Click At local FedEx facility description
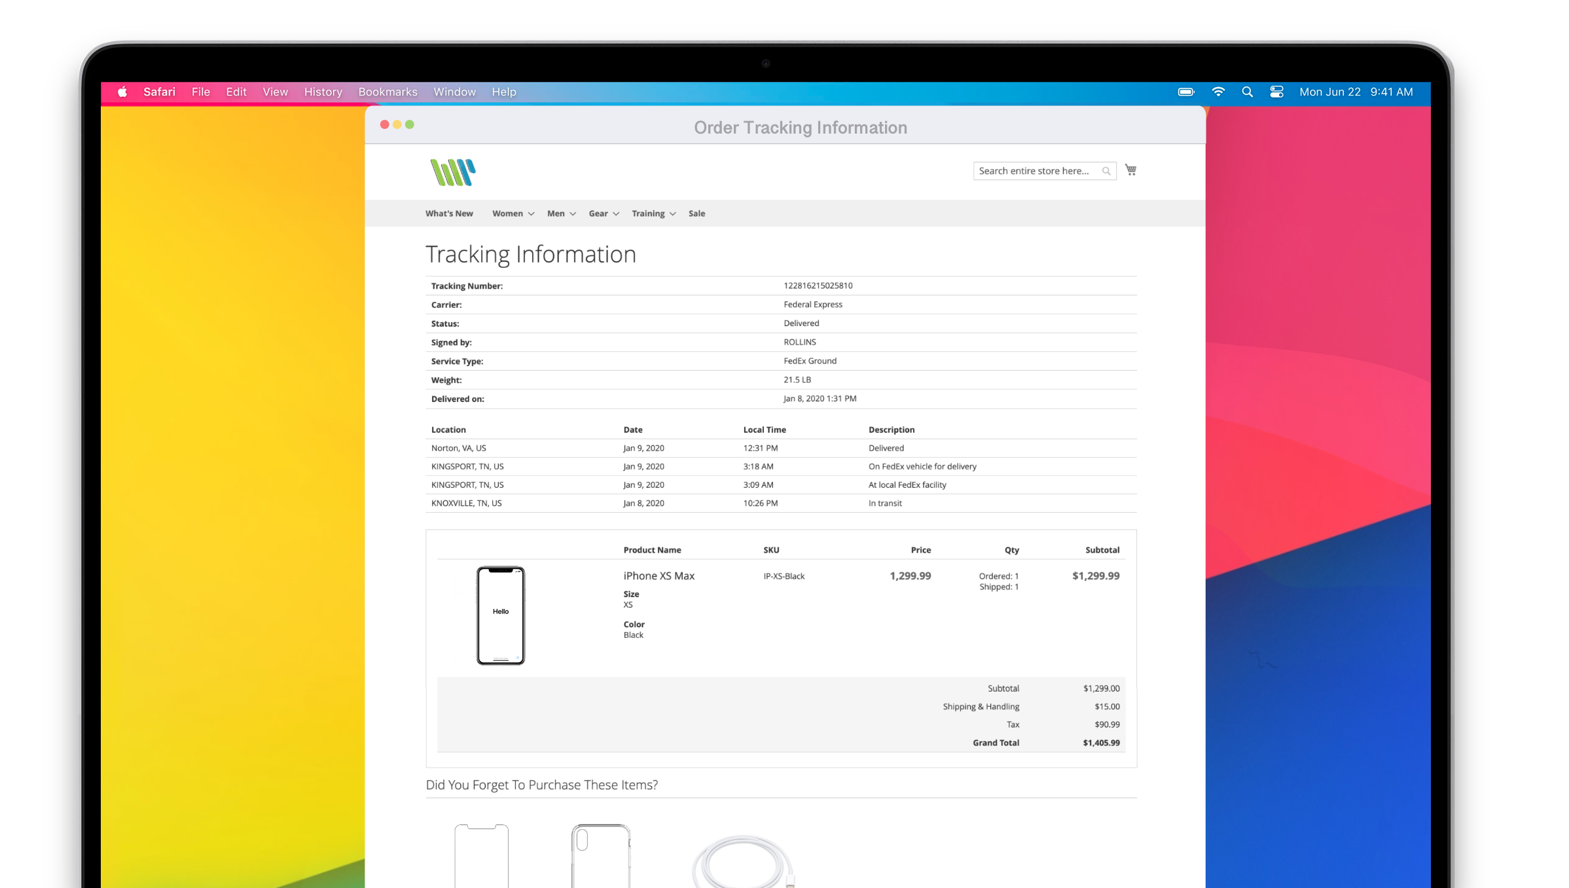Image resolution: width=1569 pixels, height=888 pixels. tap(907, 485)
